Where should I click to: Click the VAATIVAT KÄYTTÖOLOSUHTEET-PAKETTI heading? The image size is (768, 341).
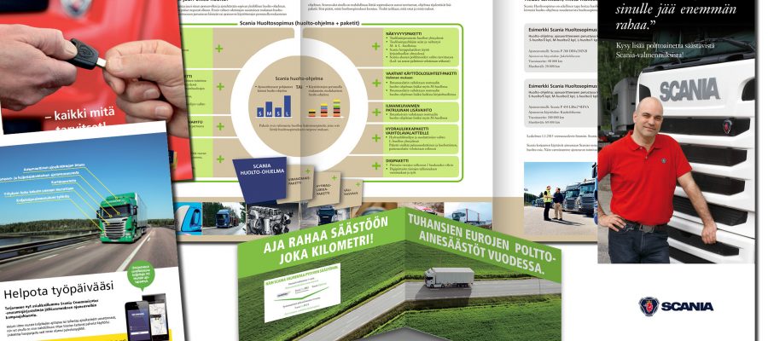pyautogui.click(x=422, y=75)
